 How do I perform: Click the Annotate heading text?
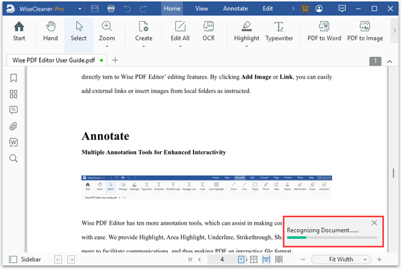tap(105, 136)
